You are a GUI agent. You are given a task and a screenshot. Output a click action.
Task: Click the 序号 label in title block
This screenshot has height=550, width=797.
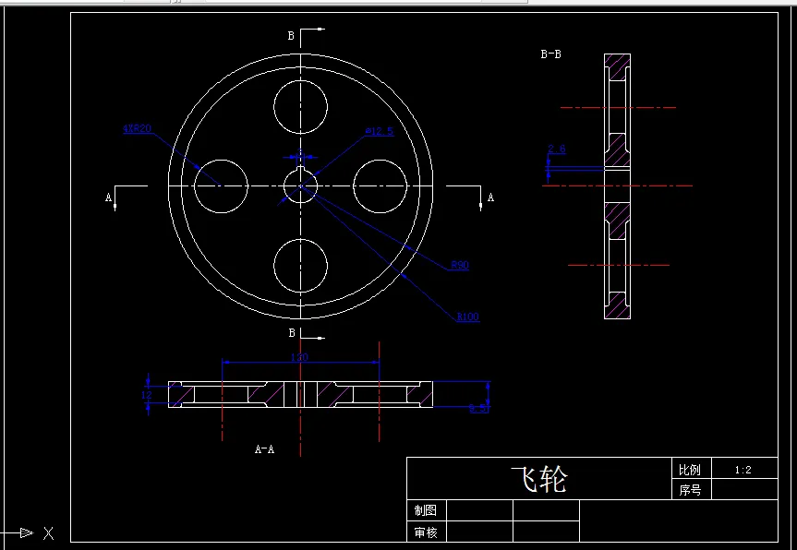689,490
